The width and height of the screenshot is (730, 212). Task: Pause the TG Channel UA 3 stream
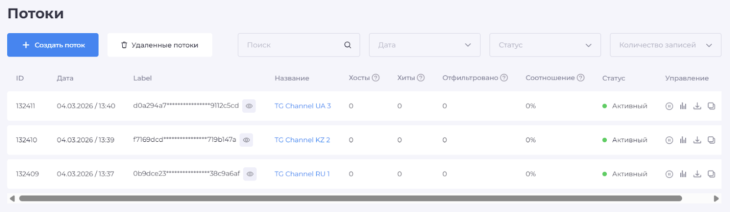669,106
